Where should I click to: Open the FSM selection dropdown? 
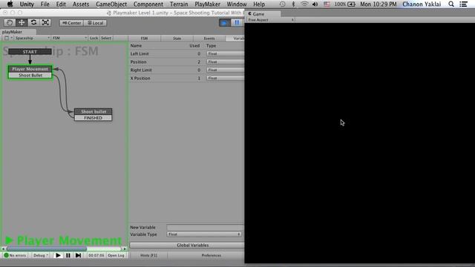coord(69,38)
